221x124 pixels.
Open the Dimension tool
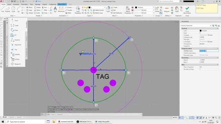click(61, 9)
